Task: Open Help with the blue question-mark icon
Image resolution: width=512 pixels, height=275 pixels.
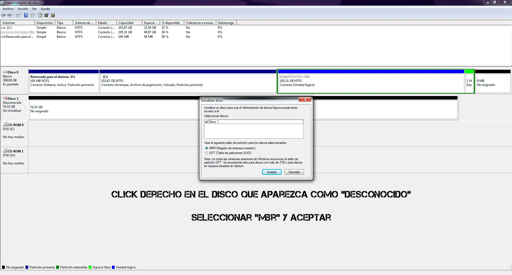Action: coord(26,15)
